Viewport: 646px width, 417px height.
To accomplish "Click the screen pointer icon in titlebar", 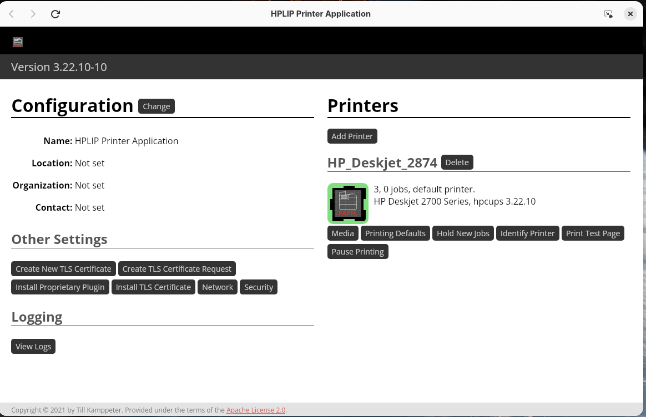I will (x=608, y=14).
